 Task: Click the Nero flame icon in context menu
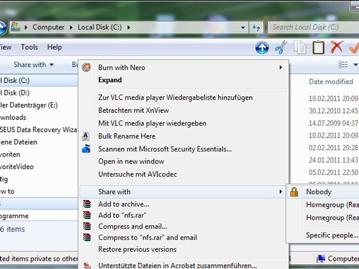tap(86, 68)
